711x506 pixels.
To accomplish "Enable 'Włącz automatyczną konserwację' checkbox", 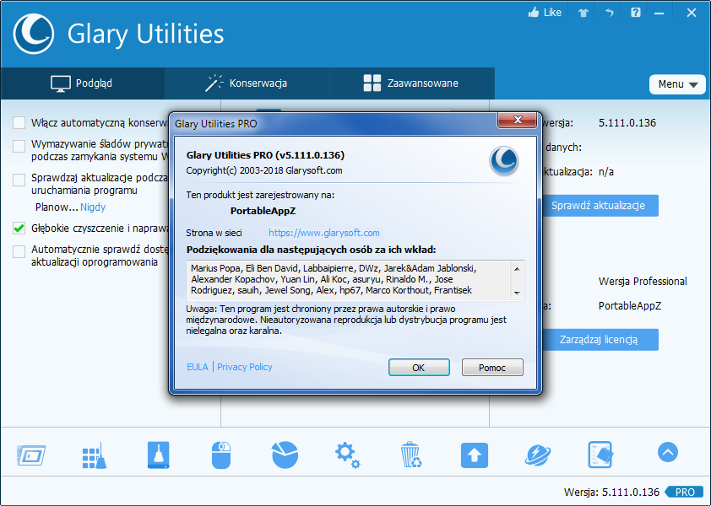I will pos(19,123).
